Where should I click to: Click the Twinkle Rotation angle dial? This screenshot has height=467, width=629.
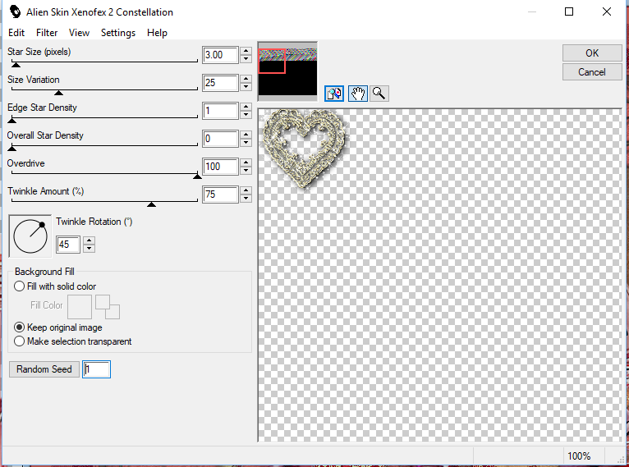click(x=30, y=236)
